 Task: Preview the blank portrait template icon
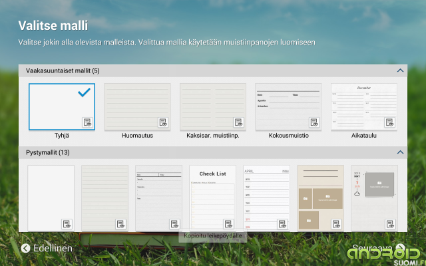coord(67,224)
